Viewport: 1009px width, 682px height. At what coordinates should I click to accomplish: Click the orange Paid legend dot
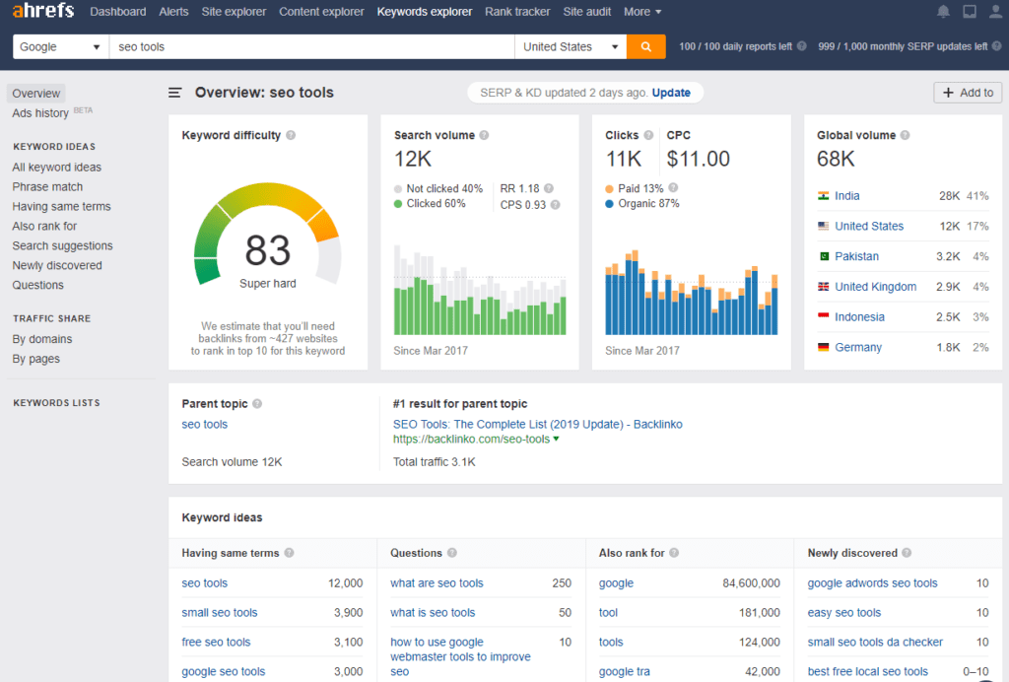coord(609,188)
